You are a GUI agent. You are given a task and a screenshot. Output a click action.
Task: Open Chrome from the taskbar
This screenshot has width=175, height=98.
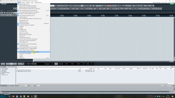tap(21, 96)
